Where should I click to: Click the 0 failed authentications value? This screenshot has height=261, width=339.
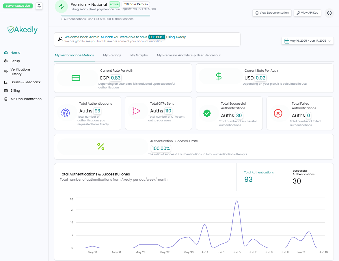(x=308, y=116)
